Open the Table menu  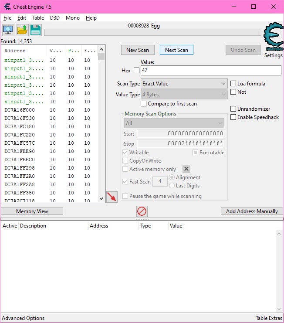pyautogui.click(x=38, y=18)
